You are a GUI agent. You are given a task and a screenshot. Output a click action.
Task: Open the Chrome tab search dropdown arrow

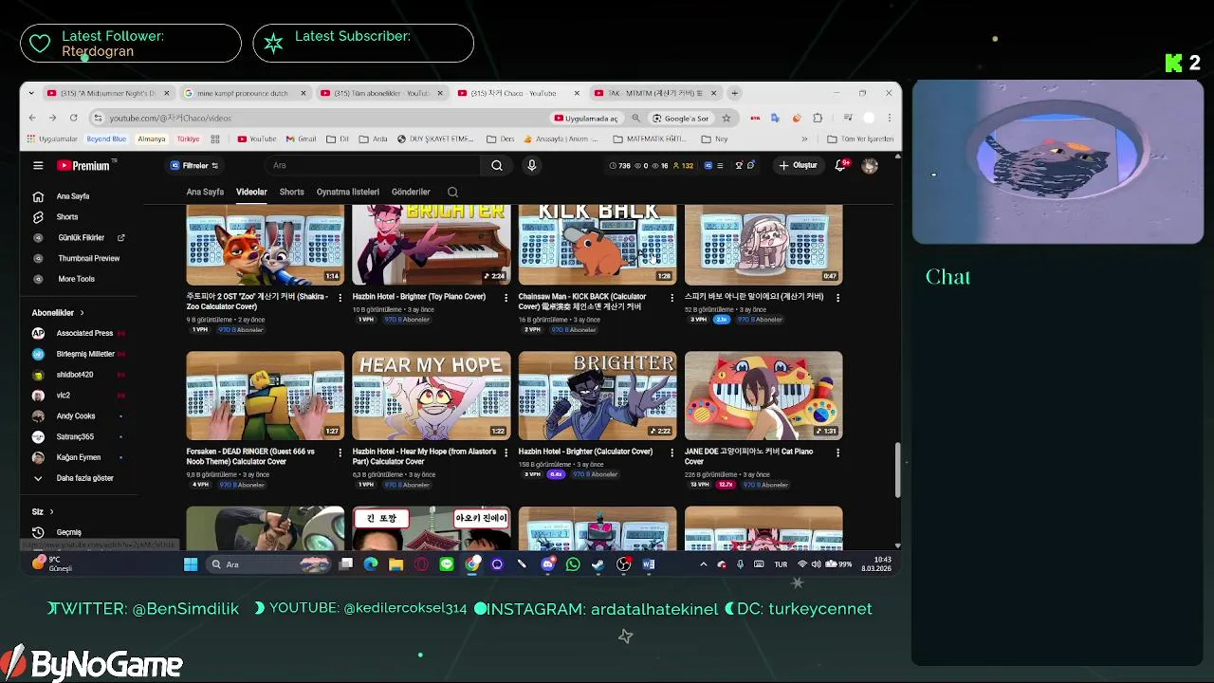(32, 93)
